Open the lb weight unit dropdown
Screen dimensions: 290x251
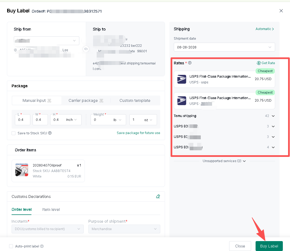click(x=117, y=120)
